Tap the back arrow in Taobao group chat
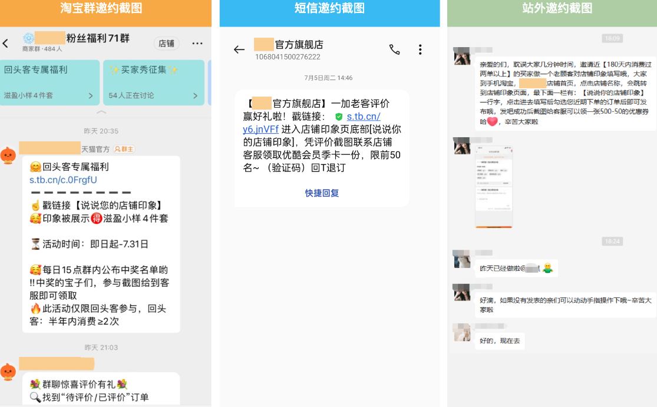The image size is (657, 407). point(6,44)
